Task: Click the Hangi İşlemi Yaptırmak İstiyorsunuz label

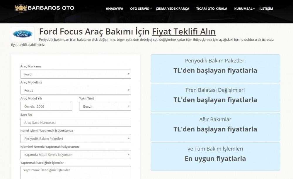Action: pyautogui.click(x=47, y=131)
